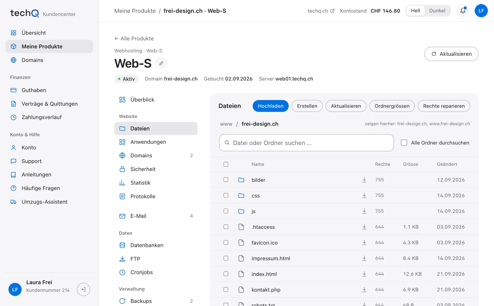Click the techQ logo
This screenshot has width=494, height=306.
click(x=25, y=13)
